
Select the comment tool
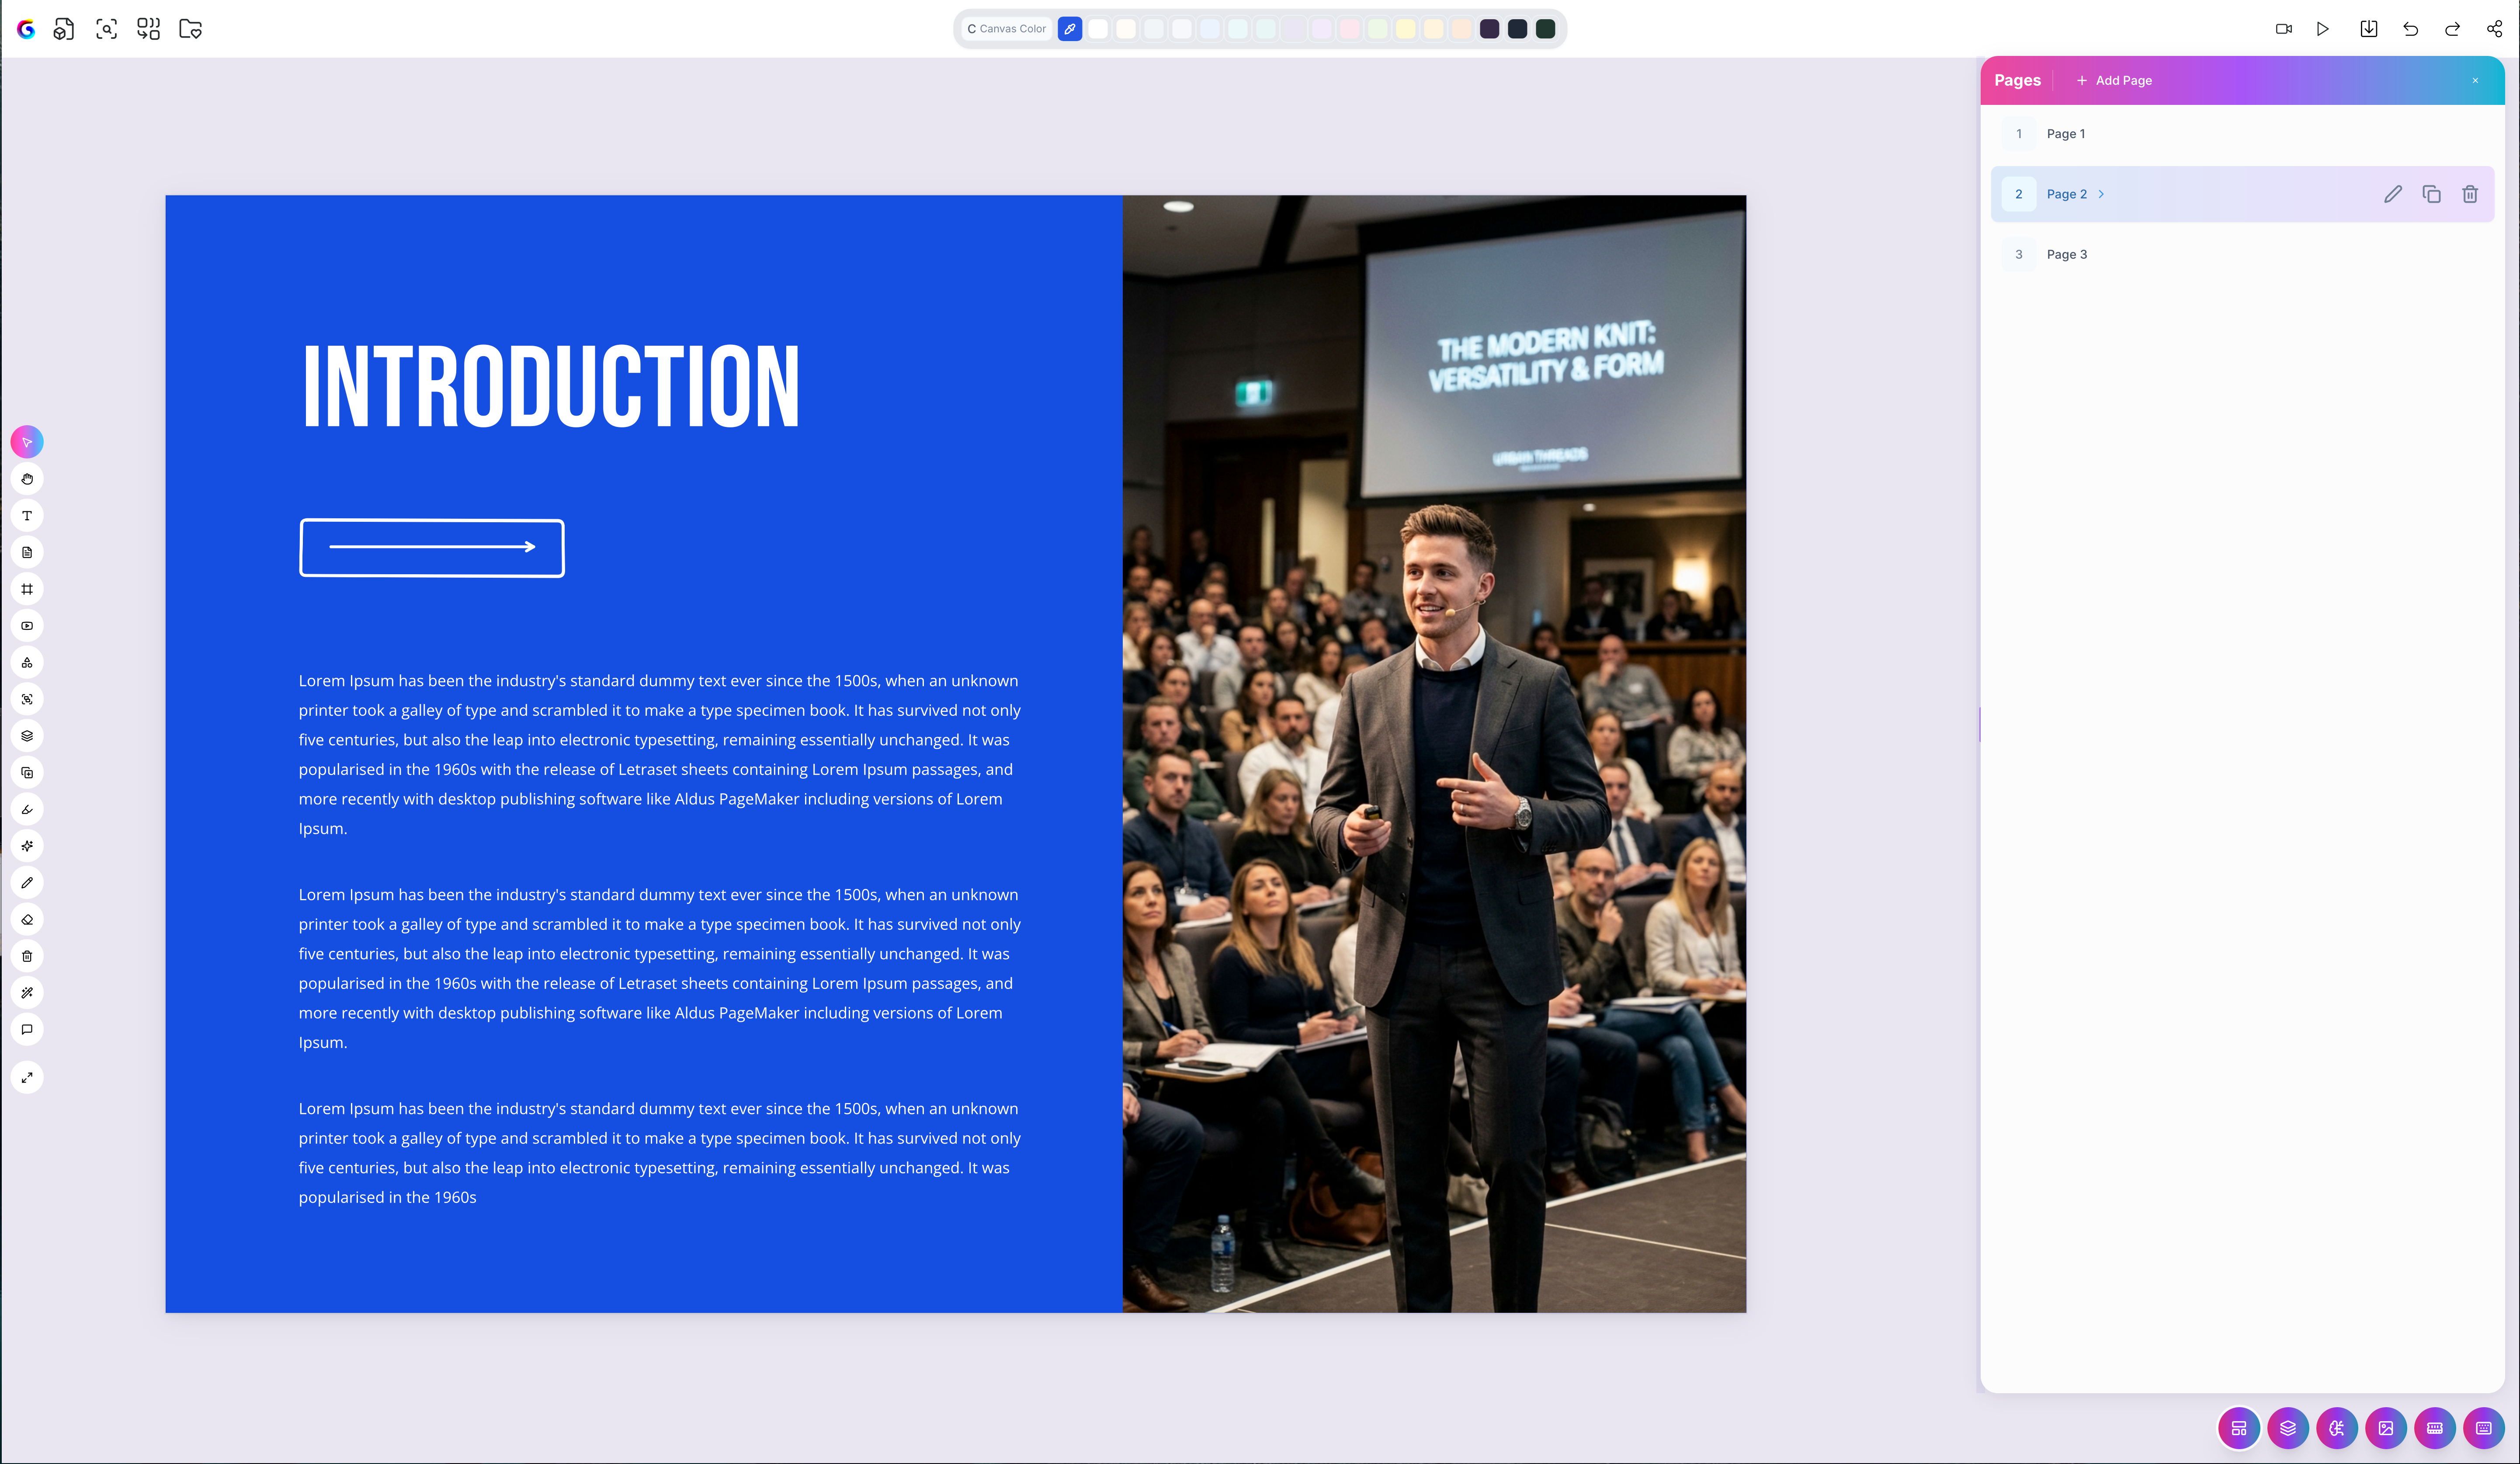(x=27, y=1030)
